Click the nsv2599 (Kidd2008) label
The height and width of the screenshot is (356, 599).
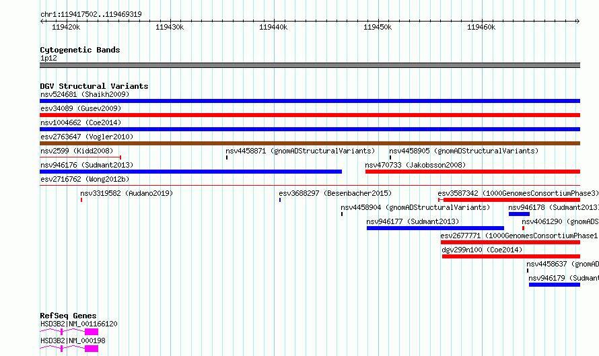click(x=77, y=151)
